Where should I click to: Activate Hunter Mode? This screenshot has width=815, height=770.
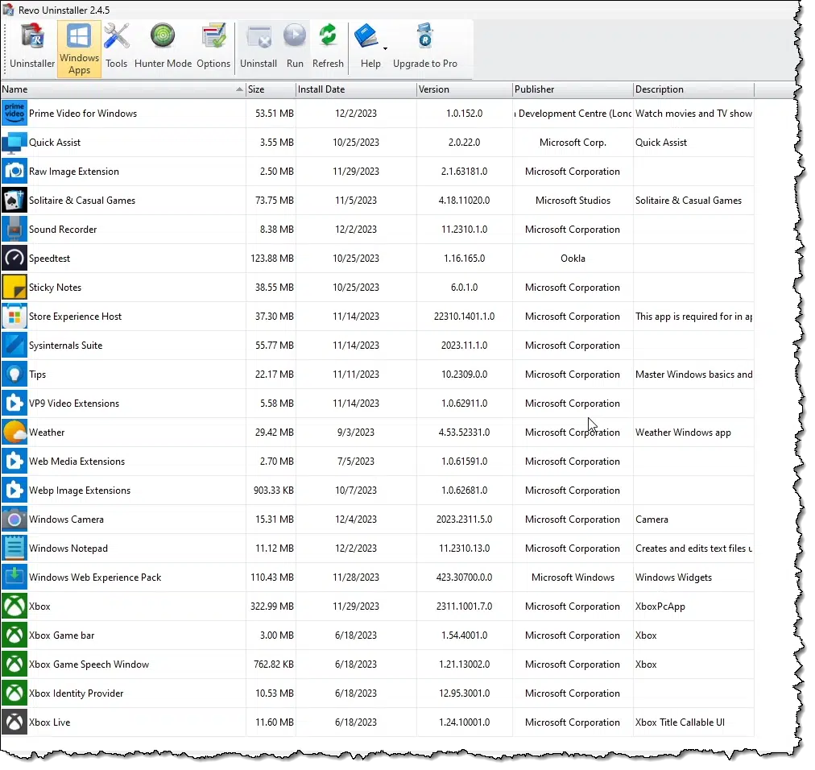163,47
